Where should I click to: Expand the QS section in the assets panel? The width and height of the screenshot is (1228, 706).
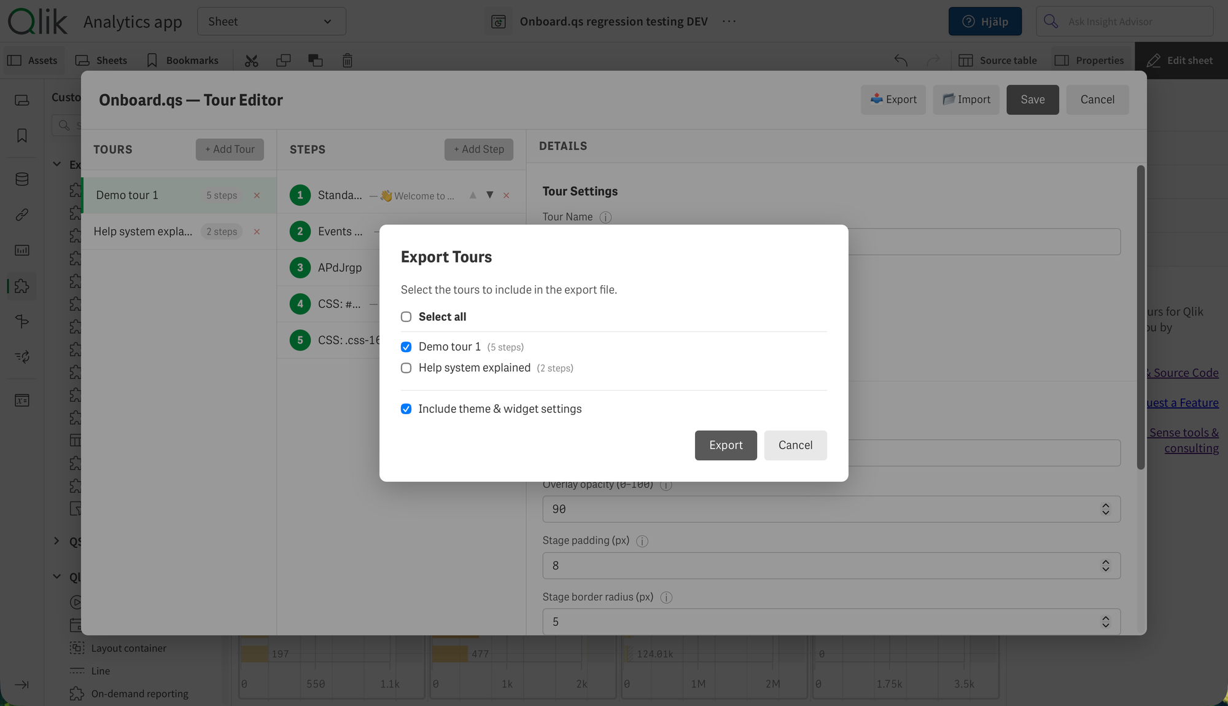point(57,541)
